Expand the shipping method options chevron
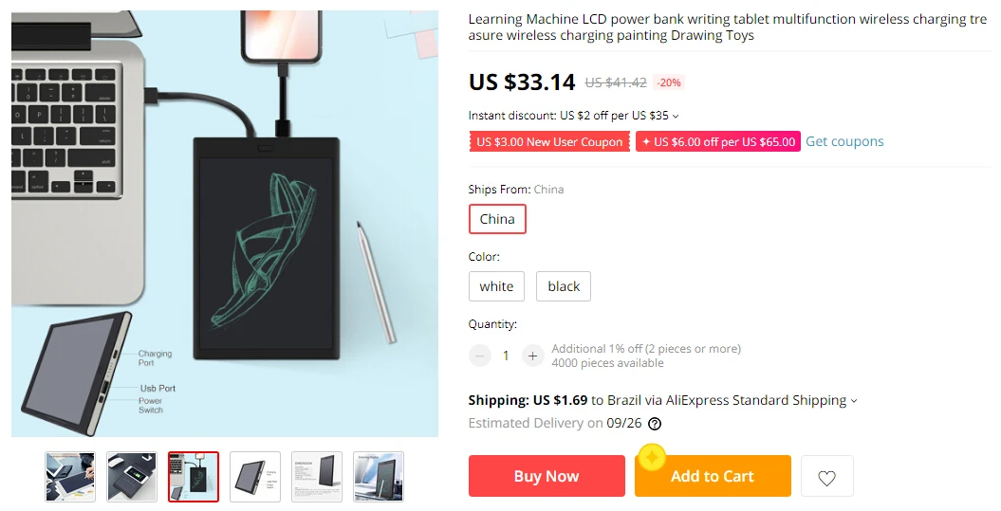The height and width of the screenshot is (511, 1001). click(854, 401)
